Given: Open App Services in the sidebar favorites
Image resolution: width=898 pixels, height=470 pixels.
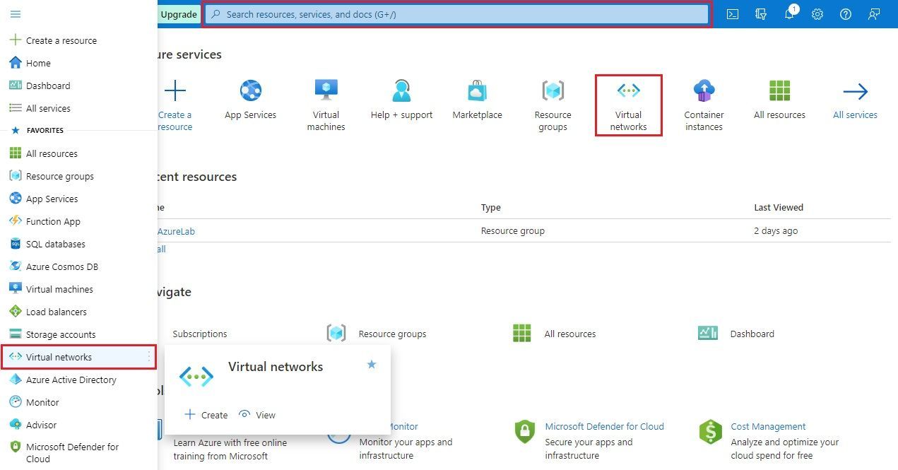Looking at the screenshot, I should [52, 199].
